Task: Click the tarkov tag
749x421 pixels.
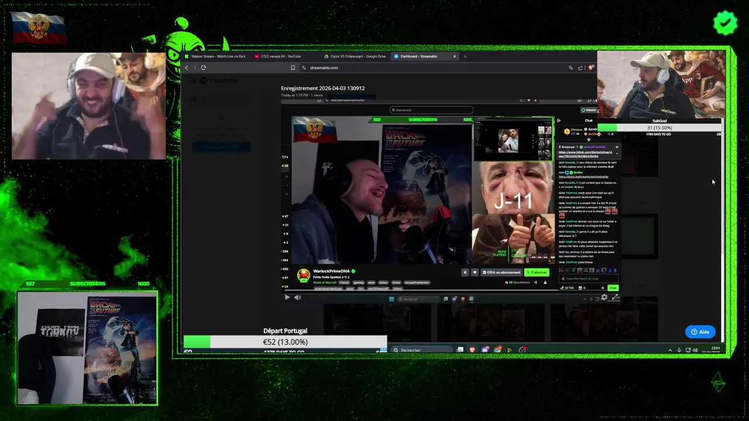Action: (383, 282)
